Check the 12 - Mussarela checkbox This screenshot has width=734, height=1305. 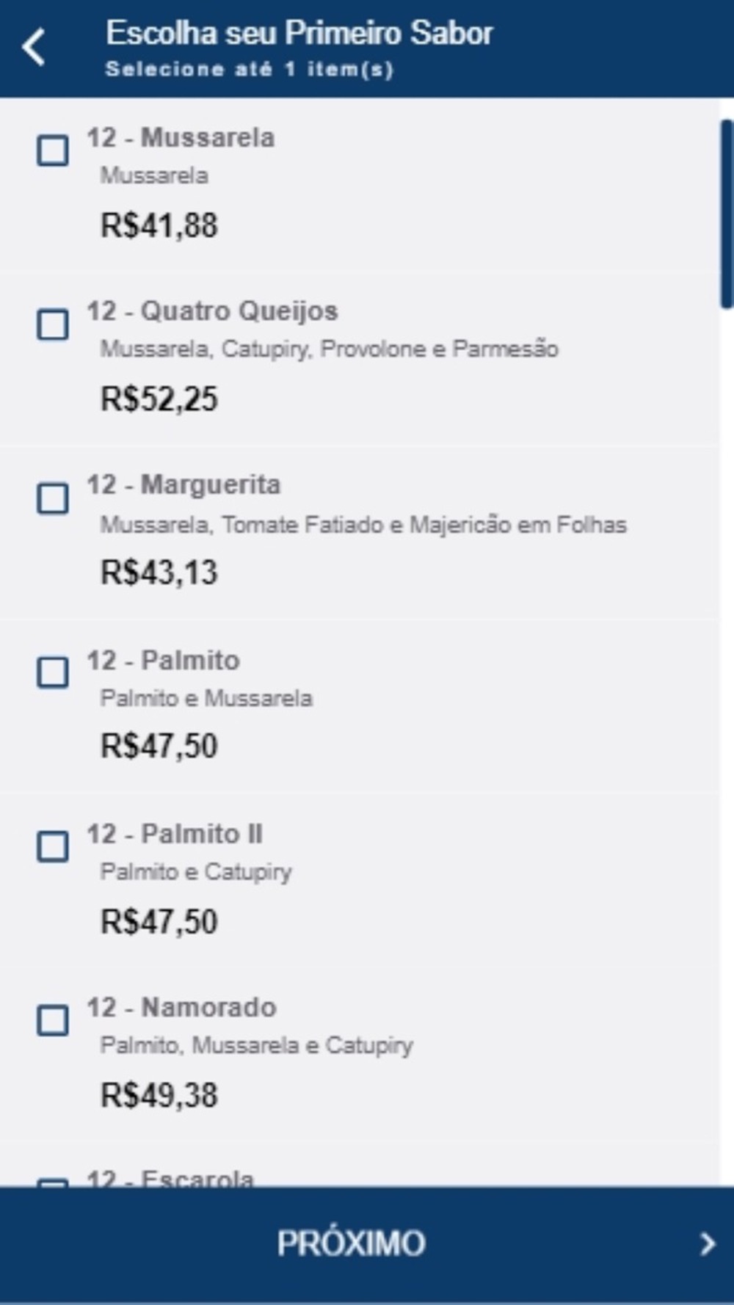[53, 150]
